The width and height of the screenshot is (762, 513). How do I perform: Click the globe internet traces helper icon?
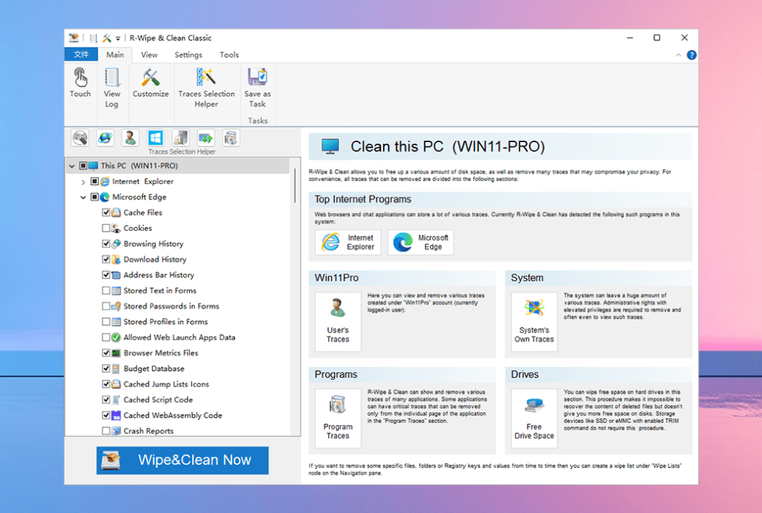point(105,138)
